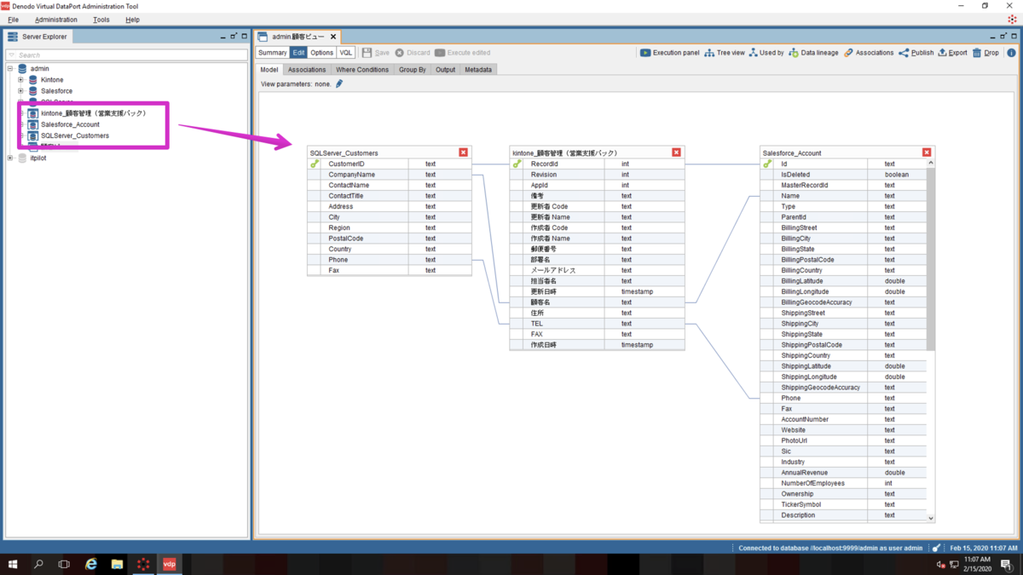Click the Save button
Screen dimensions: 1023x575
click(x=376, y=53)
